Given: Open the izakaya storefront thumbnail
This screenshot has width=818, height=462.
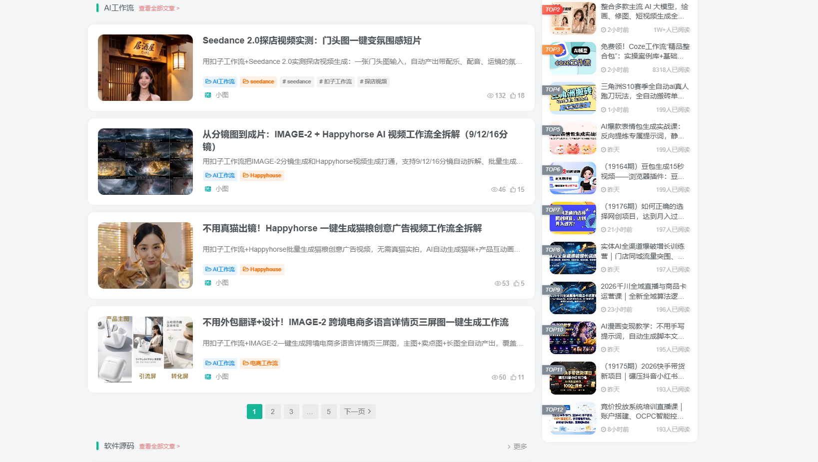Looking at the screenshot, I should [x=145, y=67].
